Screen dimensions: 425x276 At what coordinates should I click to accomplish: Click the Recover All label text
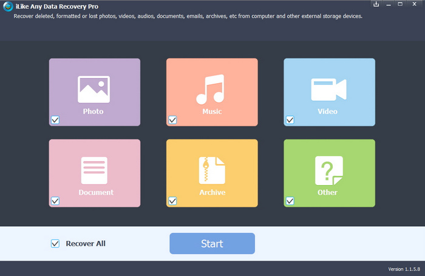coord(86,244)
